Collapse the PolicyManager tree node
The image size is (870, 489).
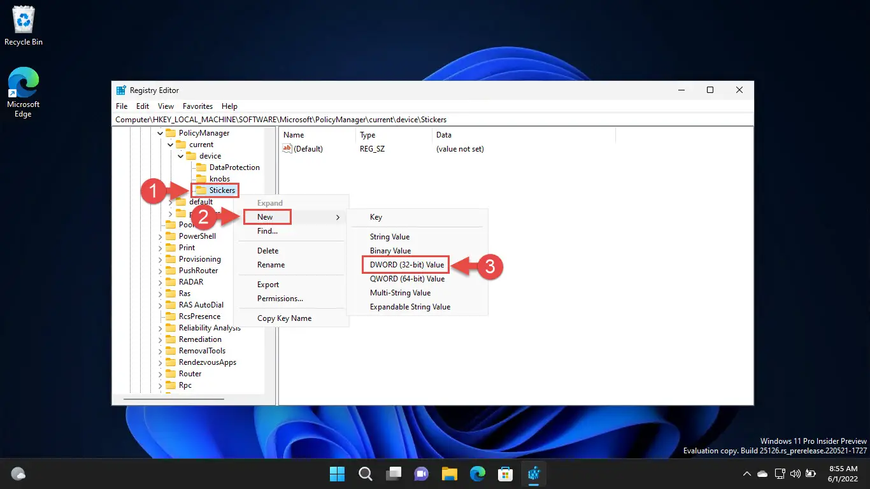point(160,133)
